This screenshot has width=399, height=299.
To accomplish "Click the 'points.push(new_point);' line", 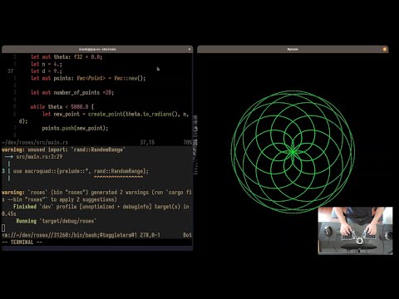I will pyautogui.click(x=75, y=128).
